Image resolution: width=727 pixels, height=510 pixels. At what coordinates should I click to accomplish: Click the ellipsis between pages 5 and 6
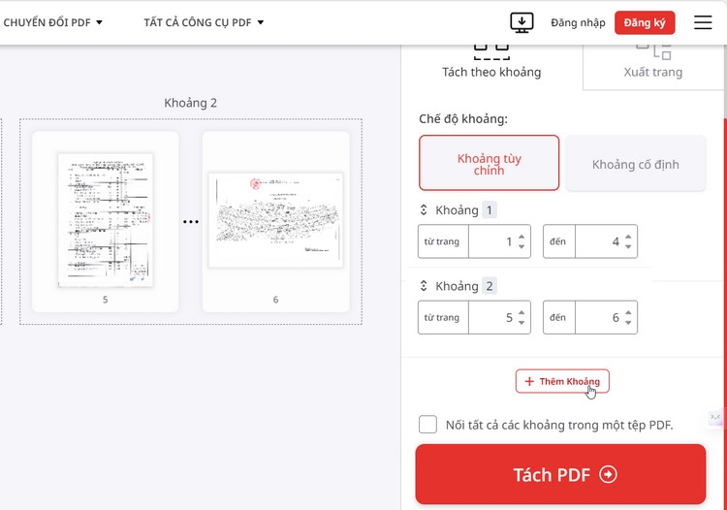click(191, 222)
